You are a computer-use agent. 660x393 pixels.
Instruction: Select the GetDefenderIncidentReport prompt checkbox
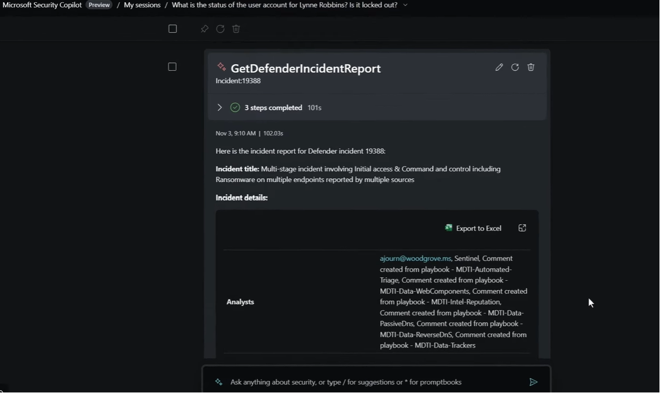(x=172, y=67)
